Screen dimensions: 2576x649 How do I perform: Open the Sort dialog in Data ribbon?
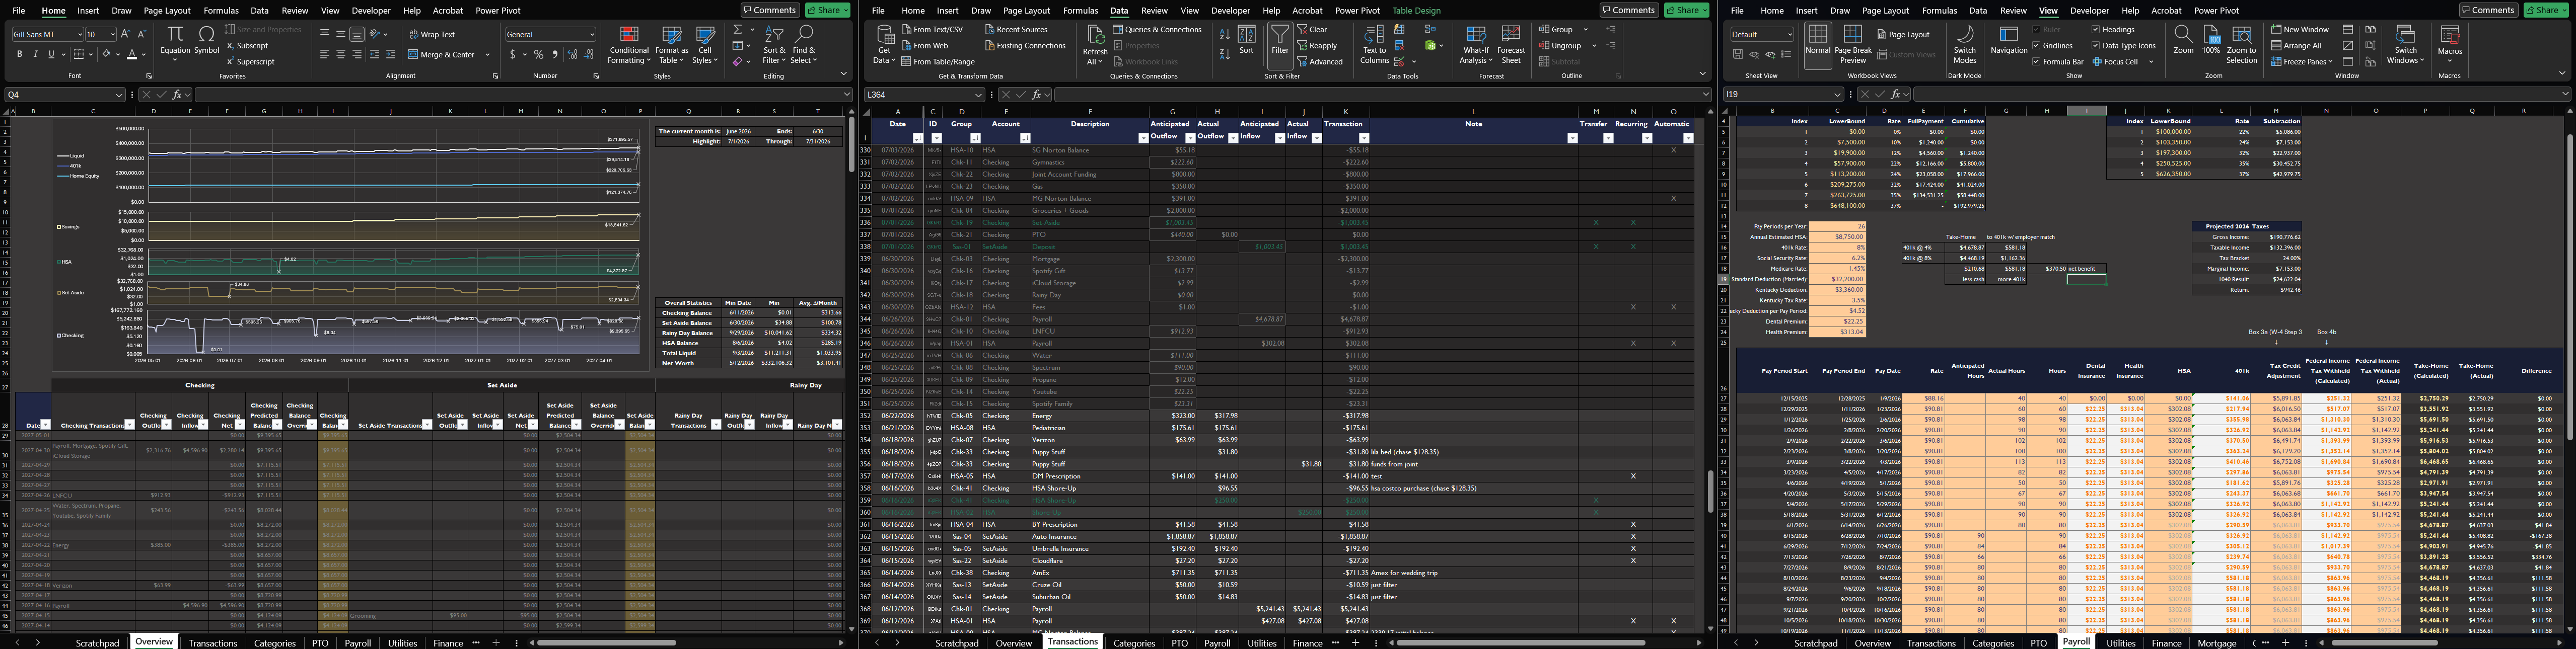tap(1246, 40)
